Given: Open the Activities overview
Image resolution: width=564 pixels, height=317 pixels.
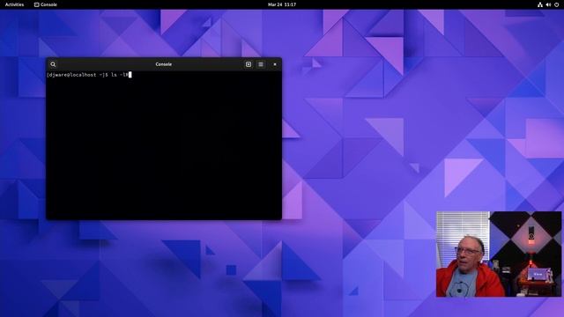Looking at the screenshot, I should point(14,4).
